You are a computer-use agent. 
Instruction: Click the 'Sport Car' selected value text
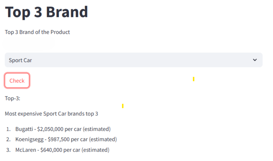20,60
